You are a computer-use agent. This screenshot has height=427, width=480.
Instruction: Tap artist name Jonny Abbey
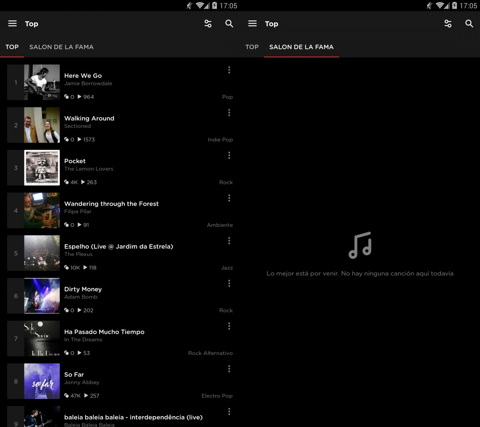point(82,382)
